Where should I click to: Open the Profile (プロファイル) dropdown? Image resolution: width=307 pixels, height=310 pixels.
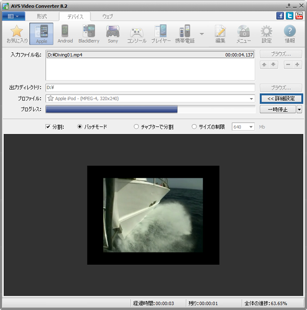pos(251,99)
